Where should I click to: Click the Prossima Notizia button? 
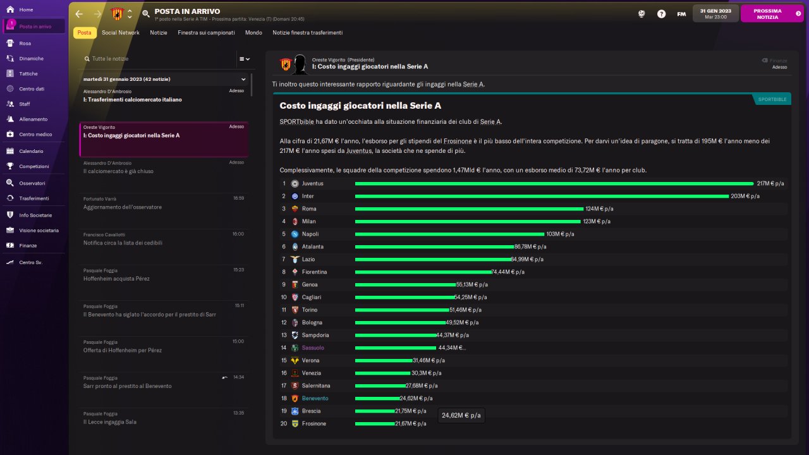(772, 13)
